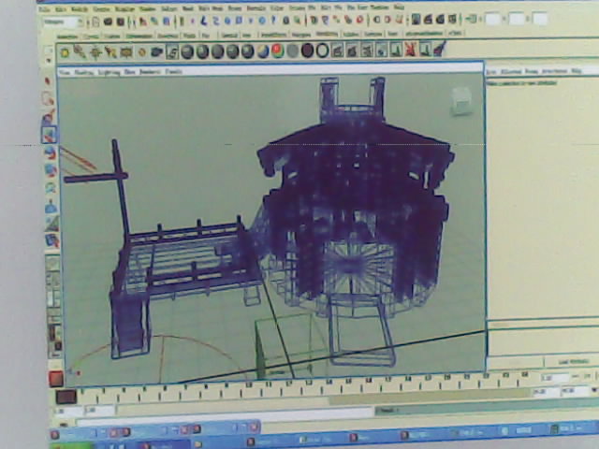Open the viewport Shading menu
This screenshot has width=599, height=449.
(83, 72)
